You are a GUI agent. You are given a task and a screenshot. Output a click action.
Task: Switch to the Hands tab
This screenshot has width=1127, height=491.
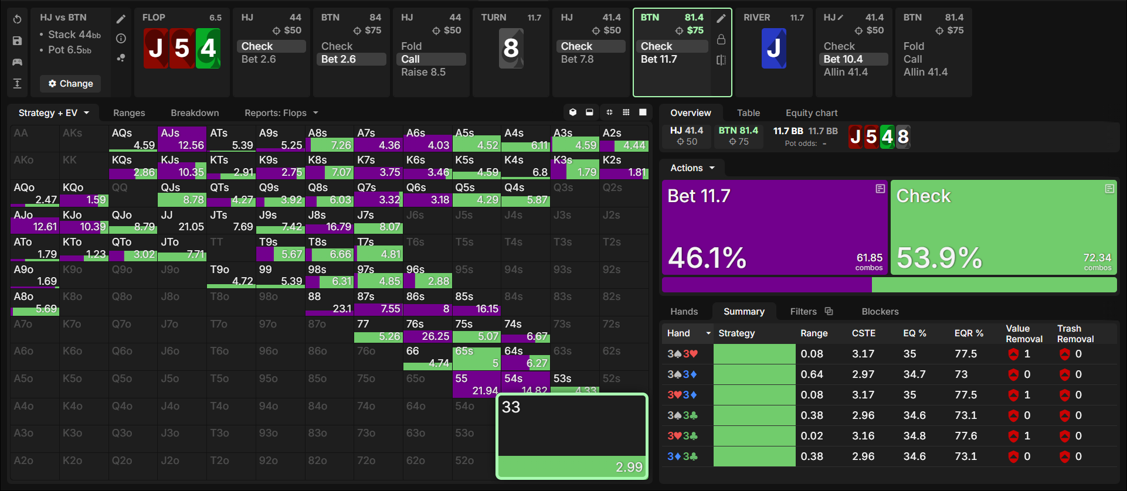[684, 312]
